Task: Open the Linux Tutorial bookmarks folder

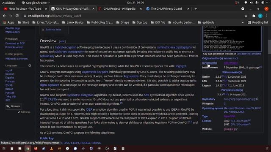Action: (x=46, y=22)
